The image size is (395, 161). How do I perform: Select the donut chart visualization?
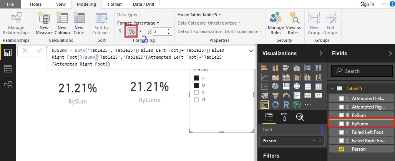pos(276,105)
